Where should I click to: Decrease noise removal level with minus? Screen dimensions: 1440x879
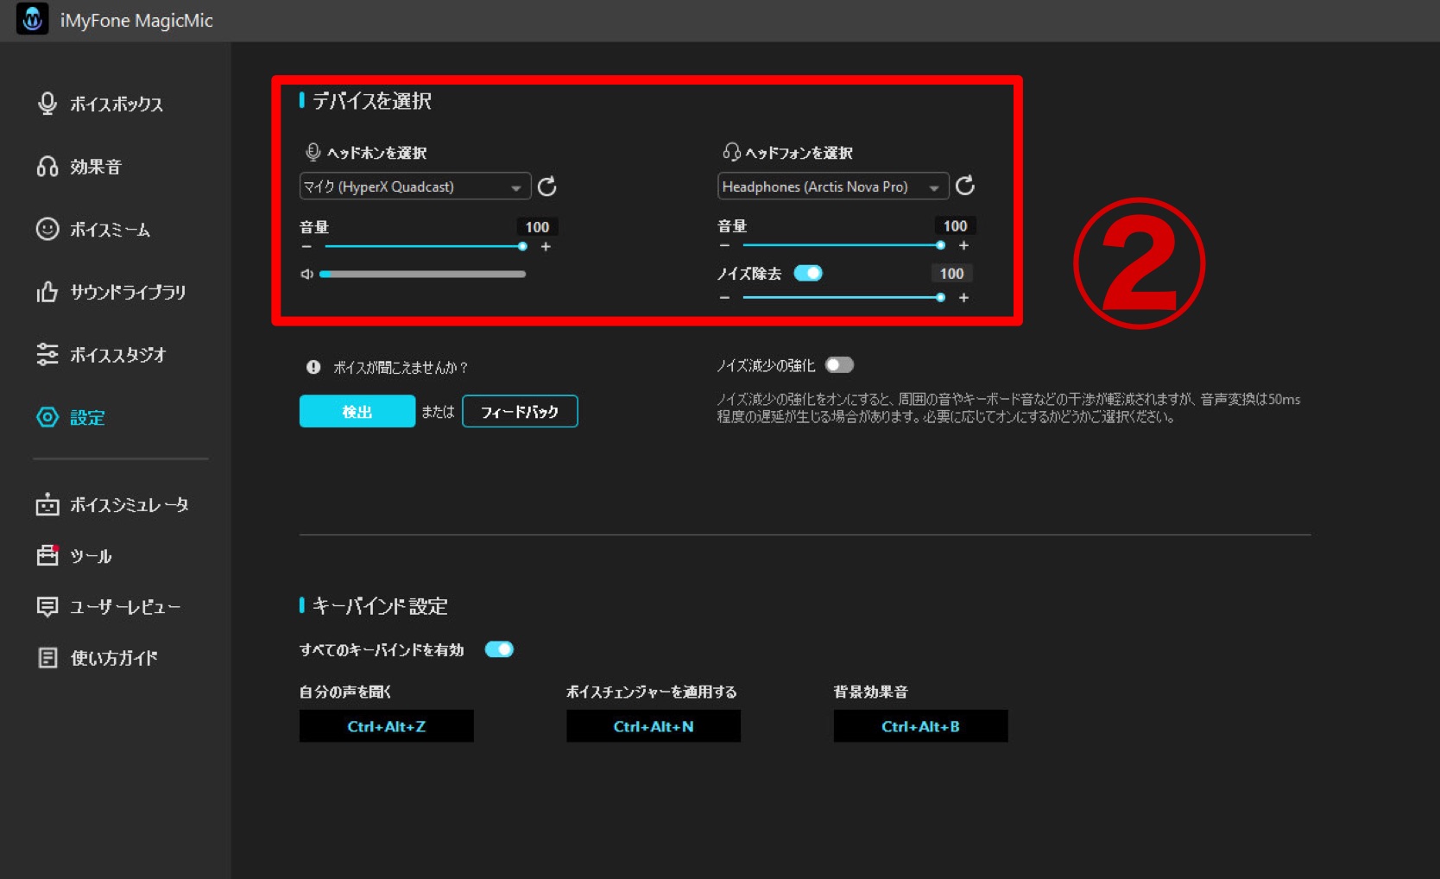(x=724, y=298)
